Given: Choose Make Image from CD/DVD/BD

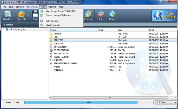Looking at the screenshot, I should click(61, 11).
